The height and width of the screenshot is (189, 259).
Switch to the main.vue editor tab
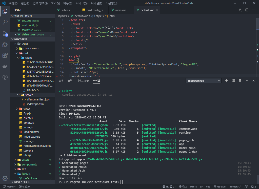[x=121, y=10]
